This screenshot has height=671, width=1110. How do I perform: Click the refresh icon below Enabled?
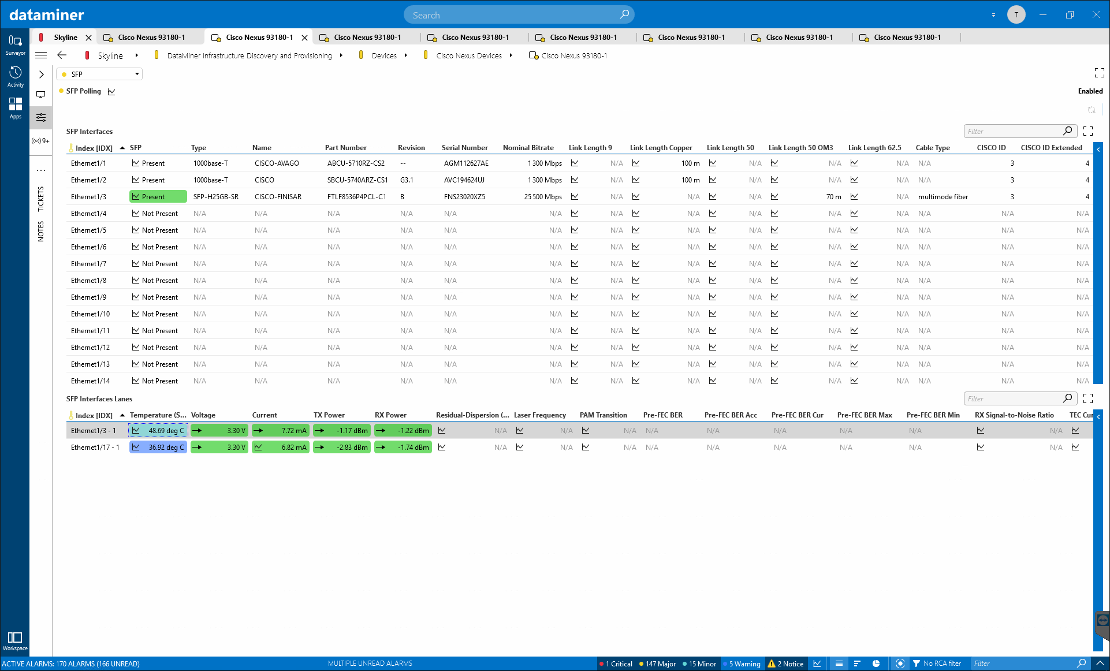click(x=1092, y=110)
